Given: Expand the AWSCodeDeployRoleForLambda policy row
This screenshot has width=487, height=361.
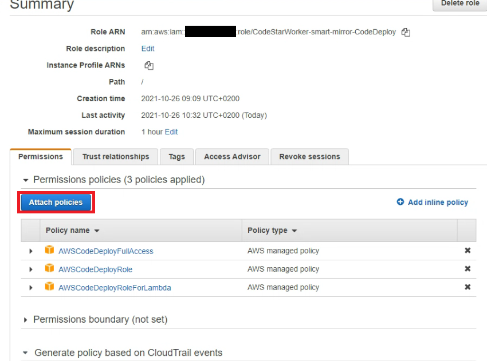Looking at the screenshot, I should tap(31, 288).
